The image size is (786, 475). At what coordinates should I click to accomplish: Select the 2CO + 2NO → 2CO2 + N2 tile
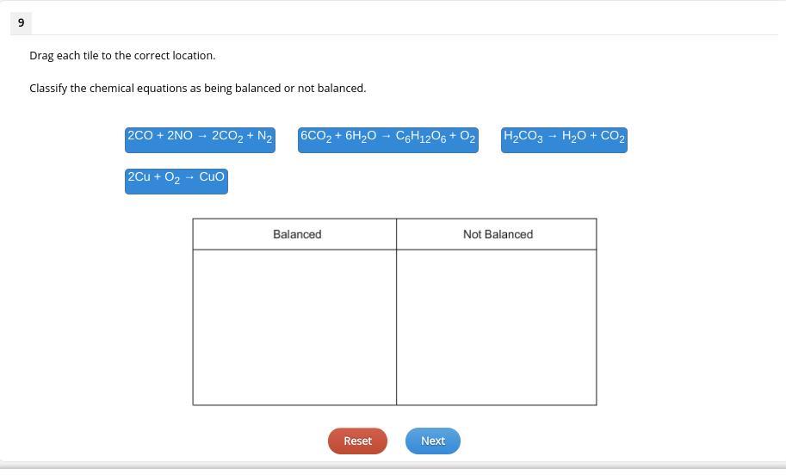200,139
